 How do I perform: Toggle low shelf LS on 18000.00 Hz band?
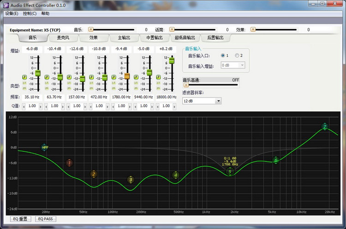coord(158,83)
